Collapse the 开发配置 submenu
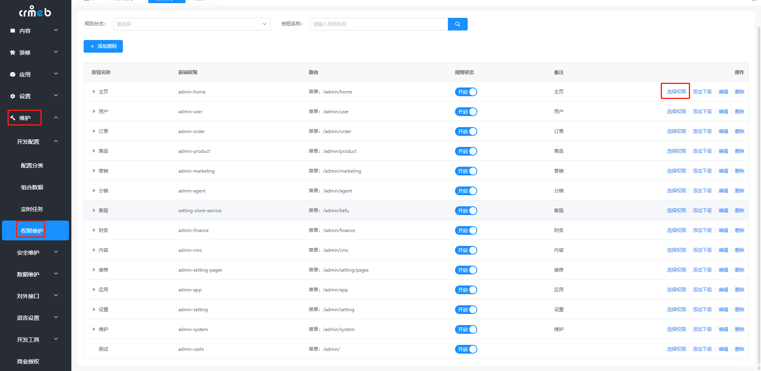 point(56,141)
